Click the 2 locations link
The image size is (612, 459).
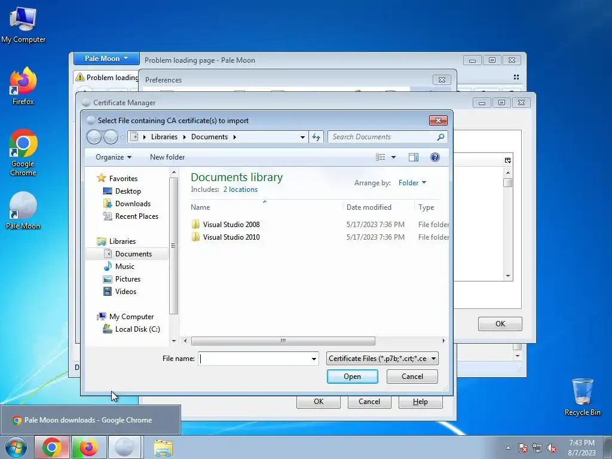point(240,189)
